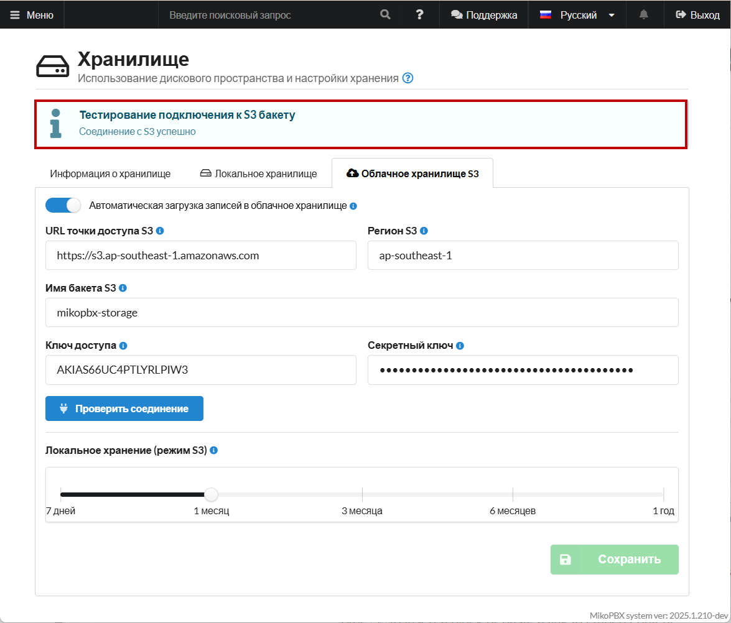
Task: Open help via question mark icon
Action: [x=420, y=15]
